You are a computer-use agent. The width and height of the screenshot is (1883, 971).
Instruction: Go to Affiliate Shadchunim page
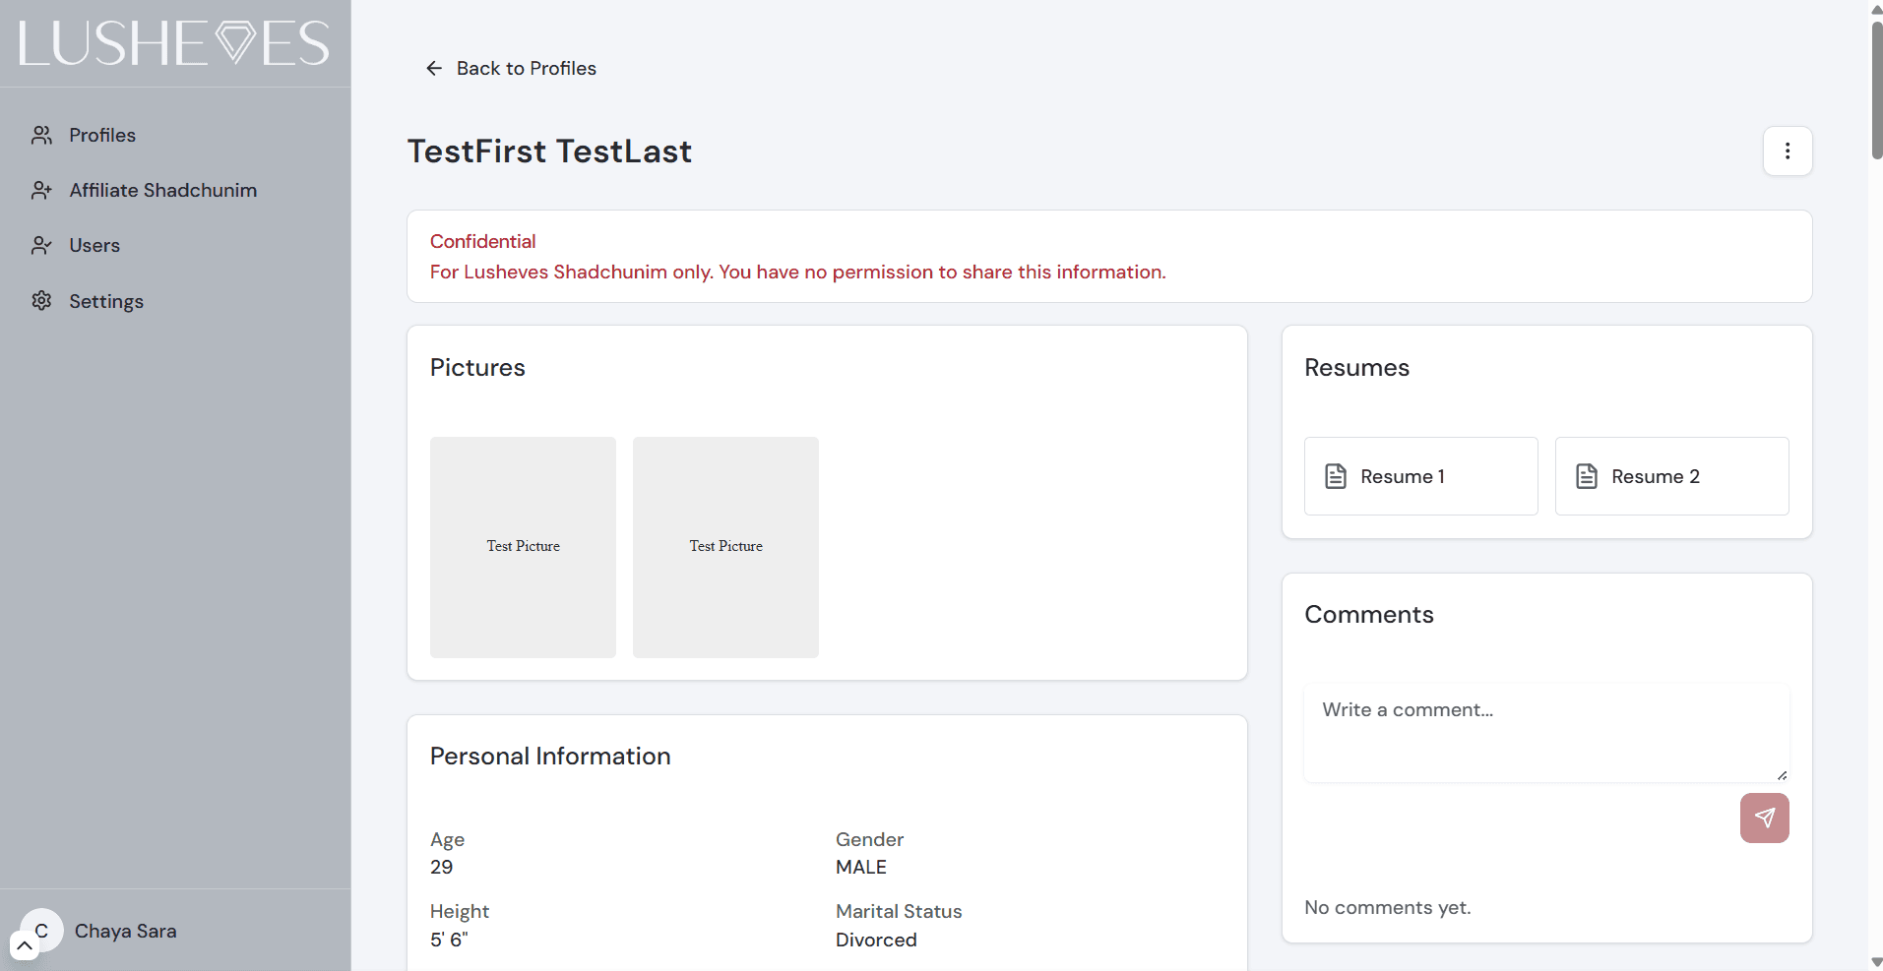162,191
